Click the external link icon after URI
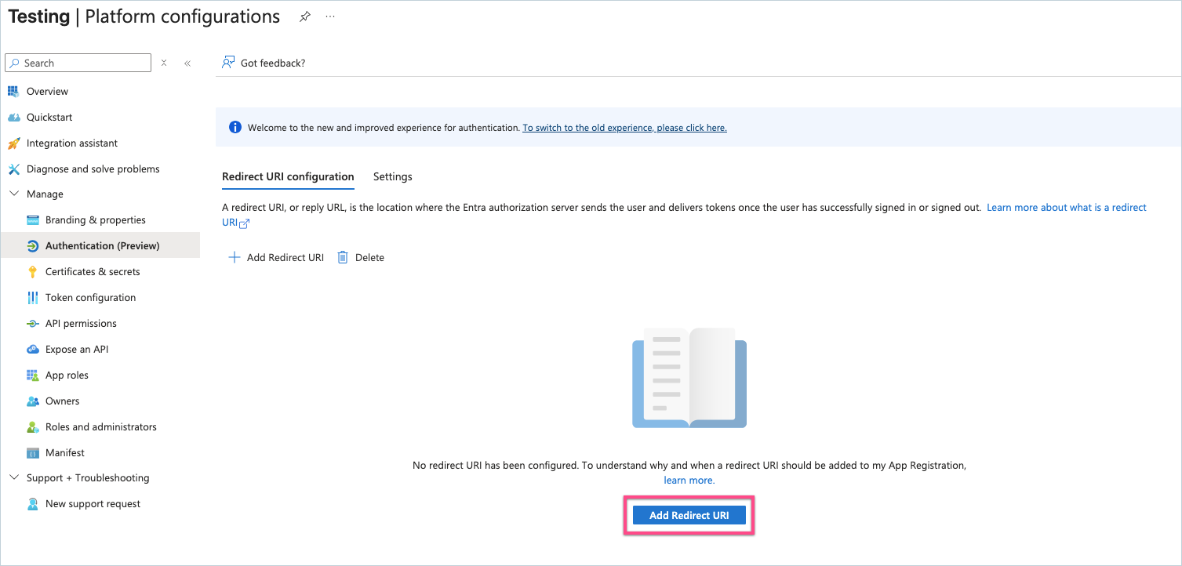1182x566 pixels. pos(245,223)
